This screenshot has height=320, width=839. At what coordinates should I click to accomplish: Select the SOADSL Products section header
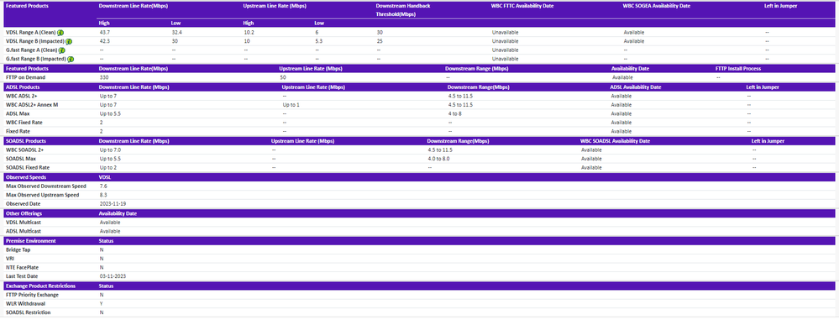(x=25, y=141)
